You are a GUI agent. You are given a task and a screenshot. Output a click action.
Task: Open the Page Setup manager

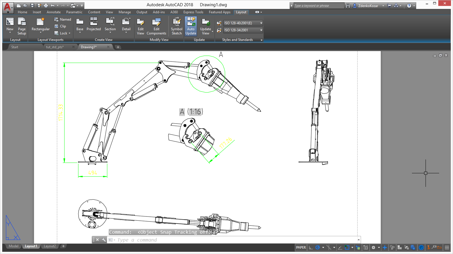[x=22, y=27]
